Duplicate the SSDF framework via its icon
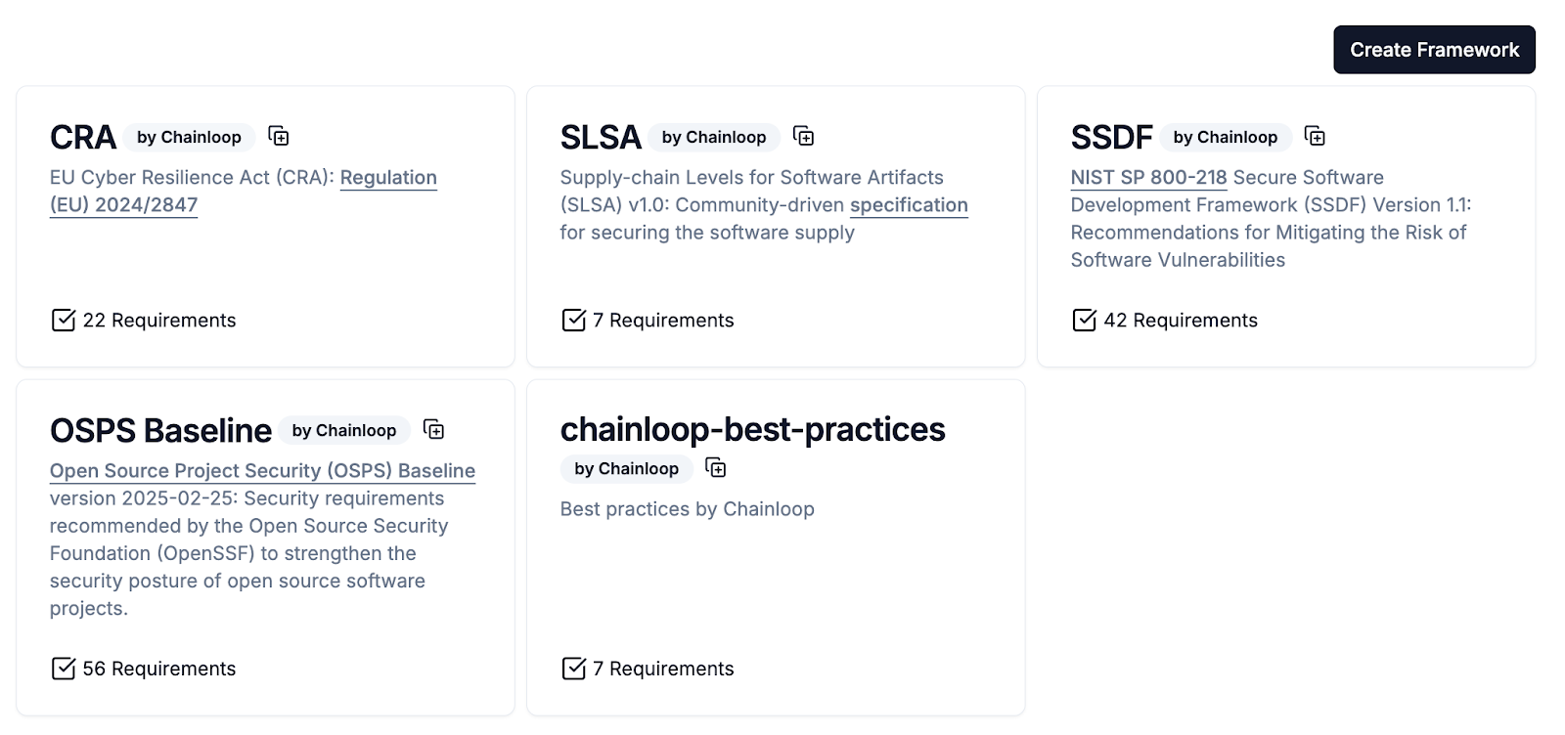The width and height of the screenshot is (1565, 735). [1315, 137]
